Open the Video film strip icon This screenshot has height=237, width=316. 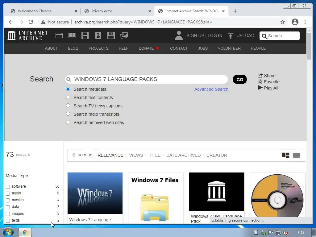tap(85, 35)
